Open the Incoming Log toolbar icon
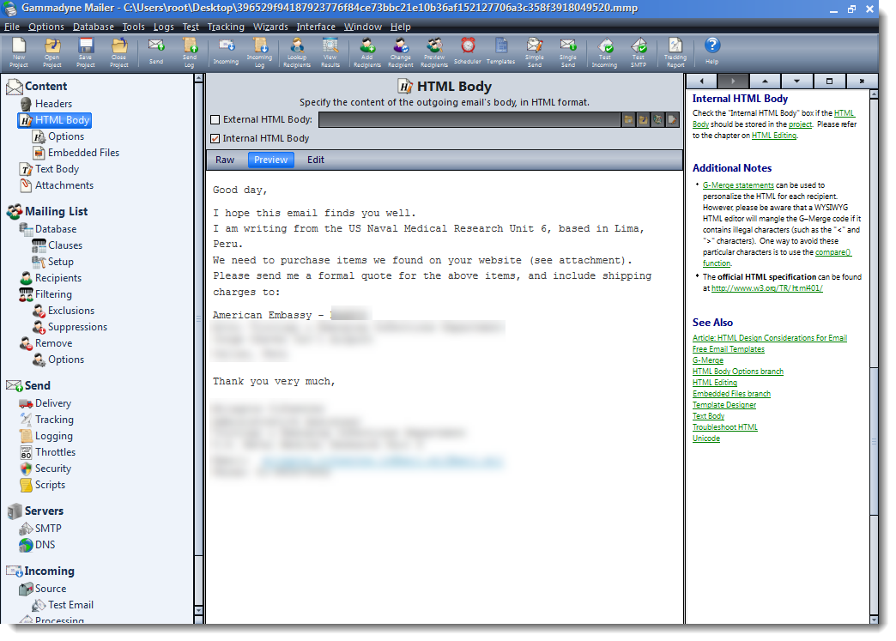The width and height of the screenshot is (896, 641). [260, 52]
